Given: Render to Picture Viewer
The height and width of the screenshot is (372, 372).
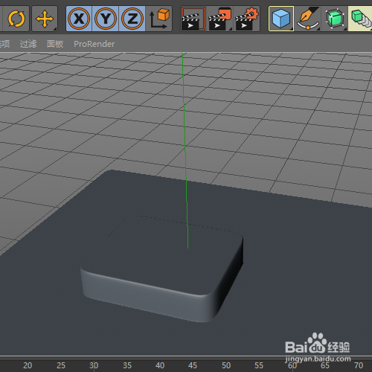Looking at the screenshot, I should pyautogui.click(x=219, y=19).
